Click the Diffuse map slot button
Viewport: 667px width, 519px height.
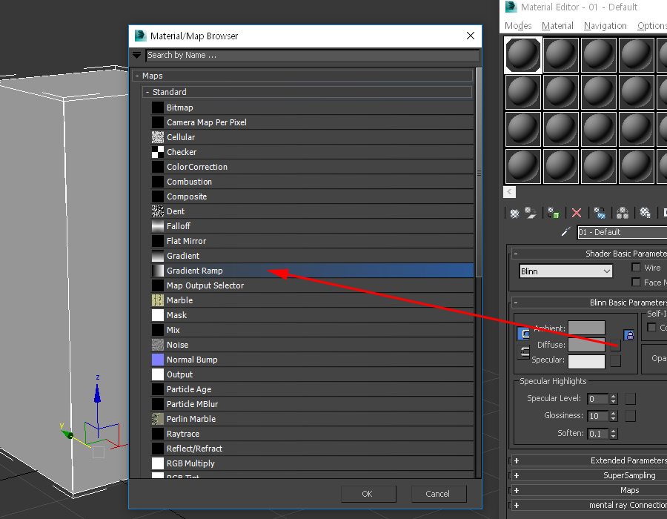point(616,345)
